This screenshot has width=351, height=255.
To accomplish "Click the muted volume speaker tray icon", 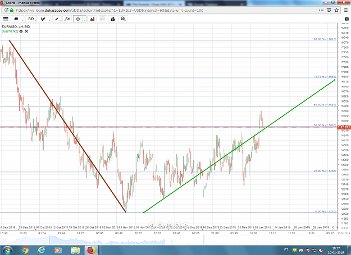I will tap(321, 251).
